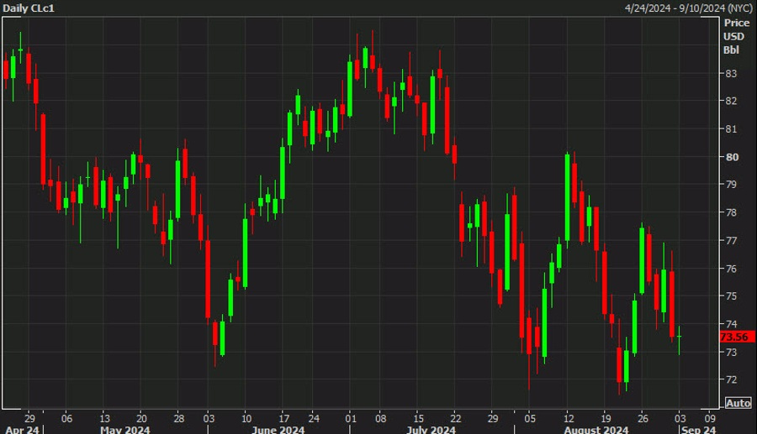
Task: Select the Sep 24 month label
Action: [x=699, y=429]
